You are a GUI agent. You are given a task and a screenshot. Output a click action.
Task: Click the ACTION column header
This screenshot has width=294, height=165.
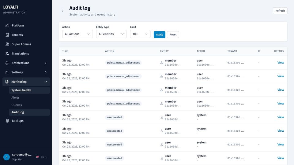point(110,51)
